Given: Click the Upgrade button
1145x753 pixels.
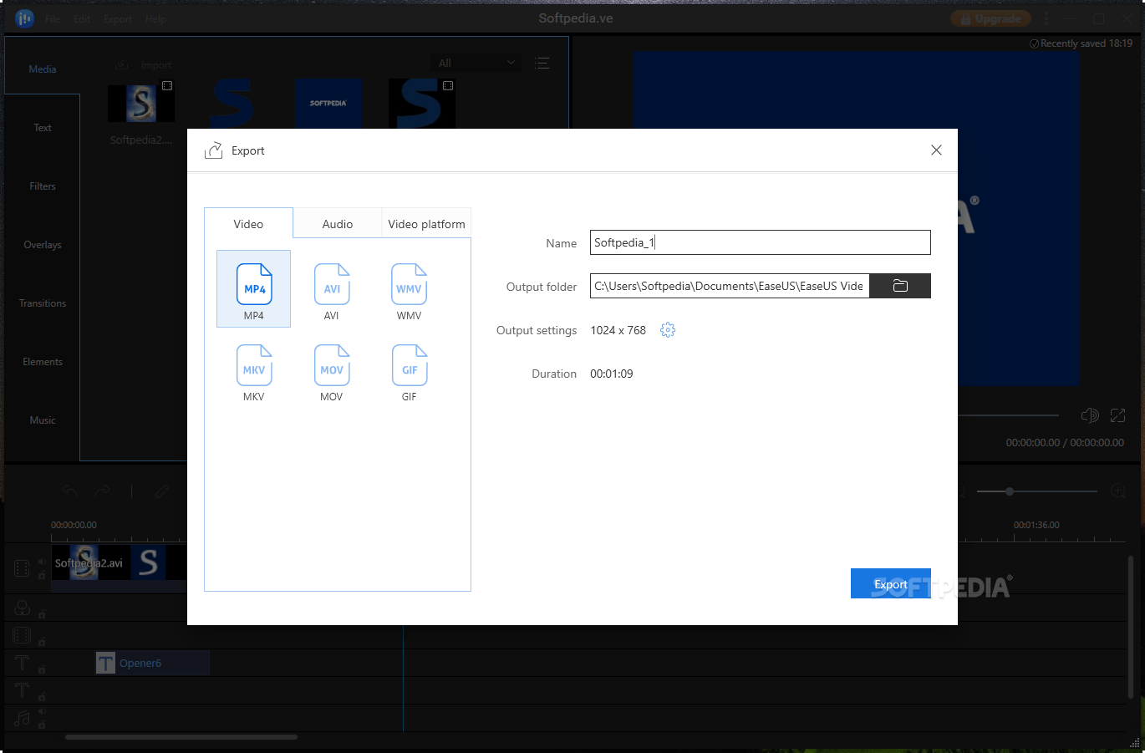Looking at the screenshot, I should [x=990, y=18].
